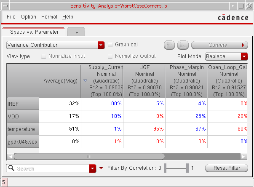Click the 4% Phase_Margin cell in IREF row
Screen dimensions: 254x187
point(187,104)
